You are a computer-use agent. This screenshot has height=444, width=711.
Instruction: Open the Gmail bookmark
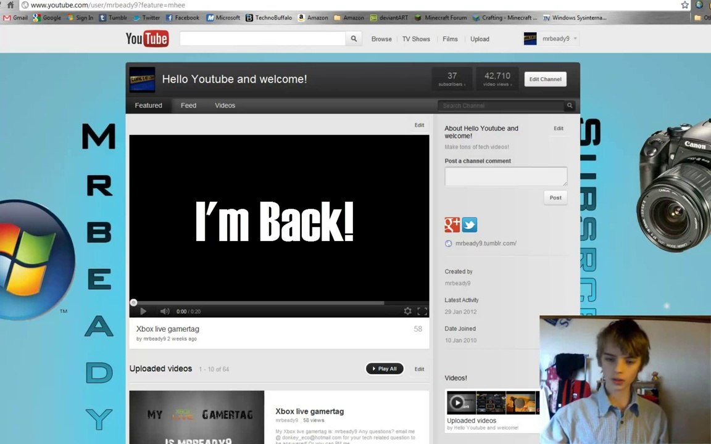pos(15,18)
